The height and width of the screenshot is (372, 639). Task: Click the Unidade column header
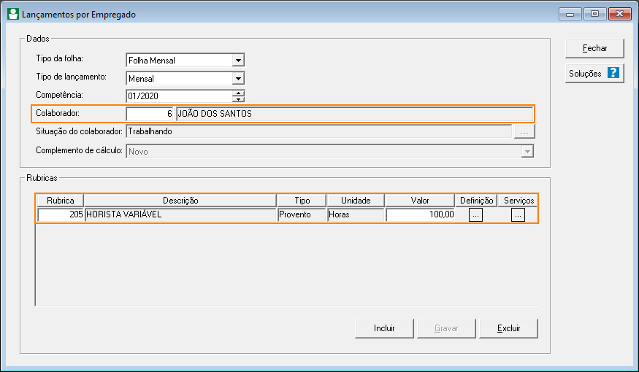[356, 201]
